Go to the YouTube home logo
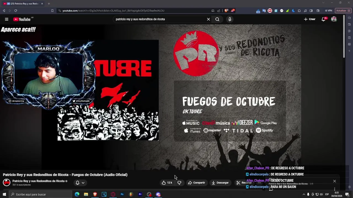 [22, 19]
